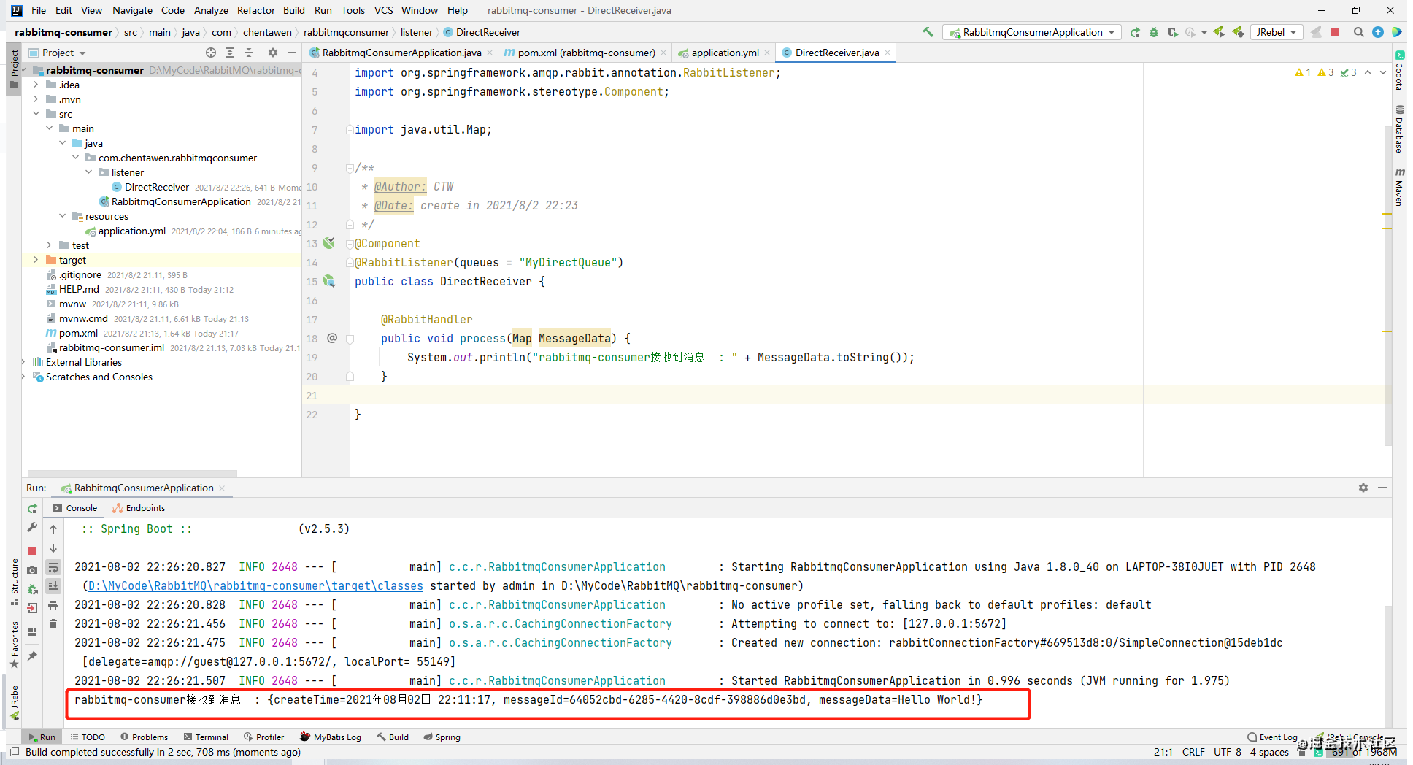Stop the process in the Run panel
The image size is (1413, 765).
click(x=32, y=551)
